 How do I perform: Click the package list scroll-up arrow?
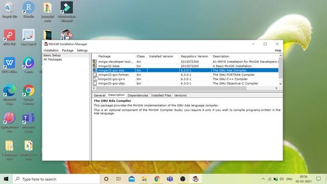tap(281, 56)
